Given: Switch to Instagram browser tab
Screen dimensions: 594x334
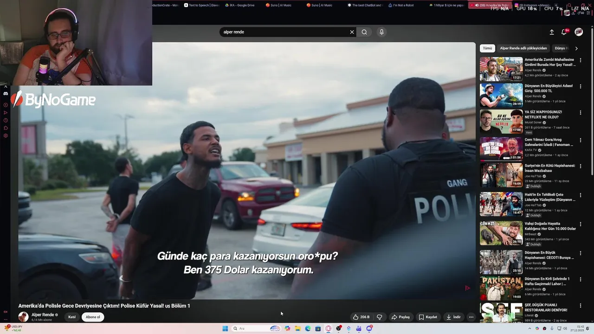Looking at the screenshot, I should tap(533, 5).
